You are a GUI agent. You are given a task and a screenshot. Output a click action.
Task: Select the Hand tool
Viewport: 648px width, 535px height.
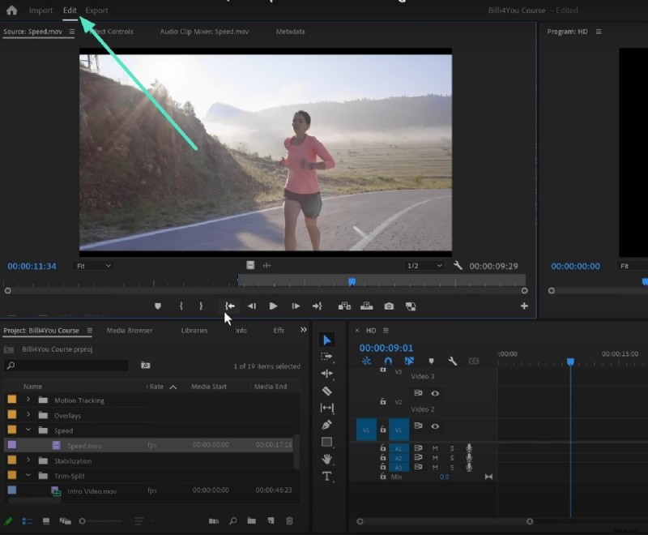[328, 460]
